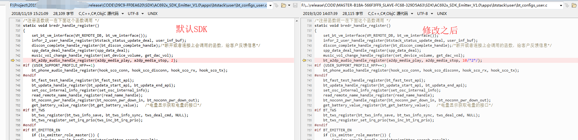This screenshot has width=578, height=140.
Task: Click left line number 746 #endif
Action: click(x=18, y=75)
